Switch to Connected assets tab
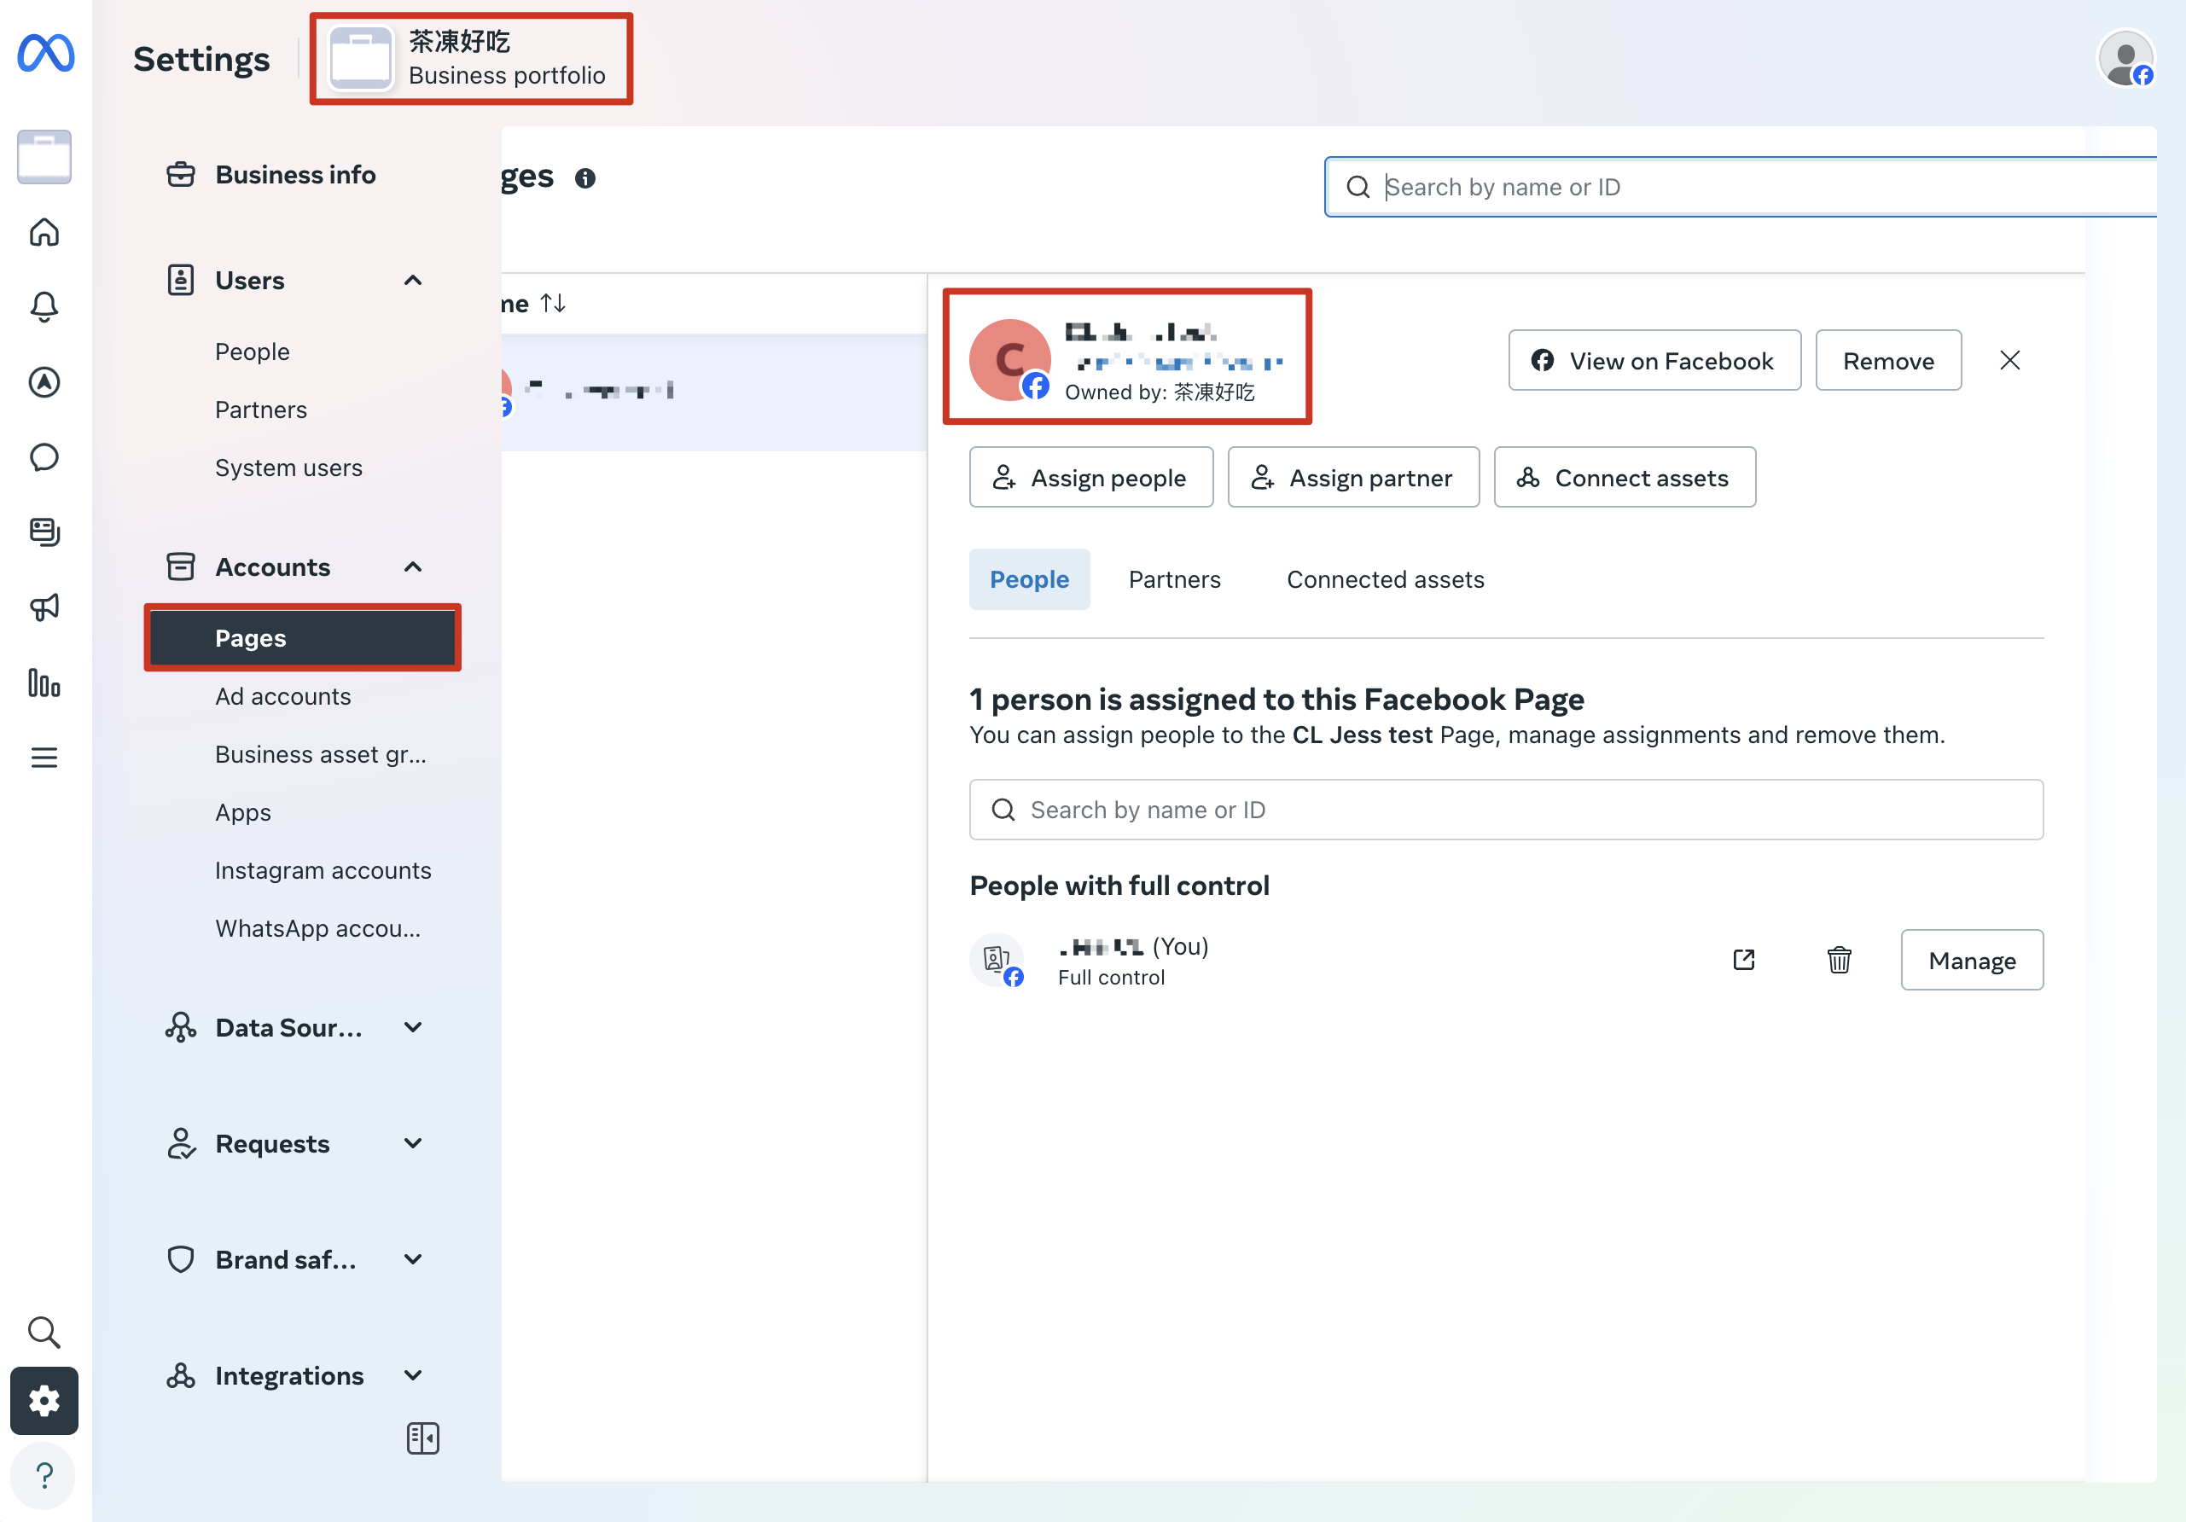The image size is (2186, 1522). (1386, 579)
